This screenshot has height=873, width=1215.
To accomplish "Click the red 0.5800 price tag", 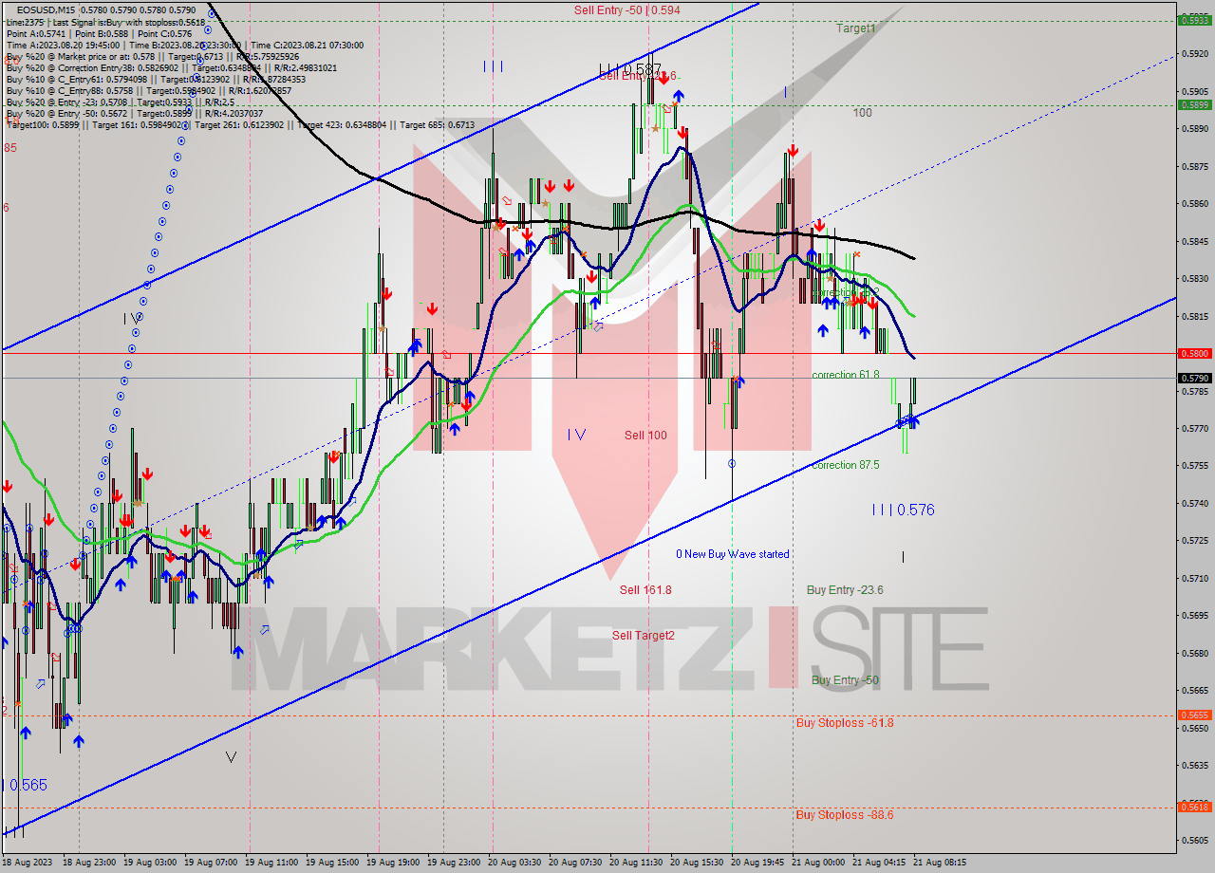I will click(x=1194, y=353).
